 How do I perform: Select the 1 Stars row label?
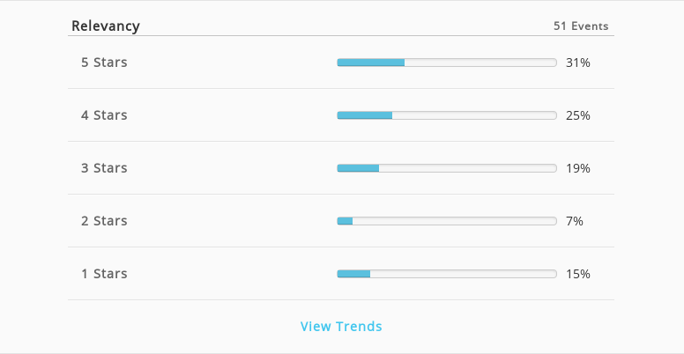(x=104, y=273)
